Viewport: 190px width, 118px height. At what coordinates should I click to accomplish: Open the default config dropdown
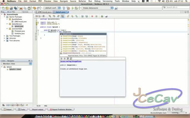pos(52,8)
